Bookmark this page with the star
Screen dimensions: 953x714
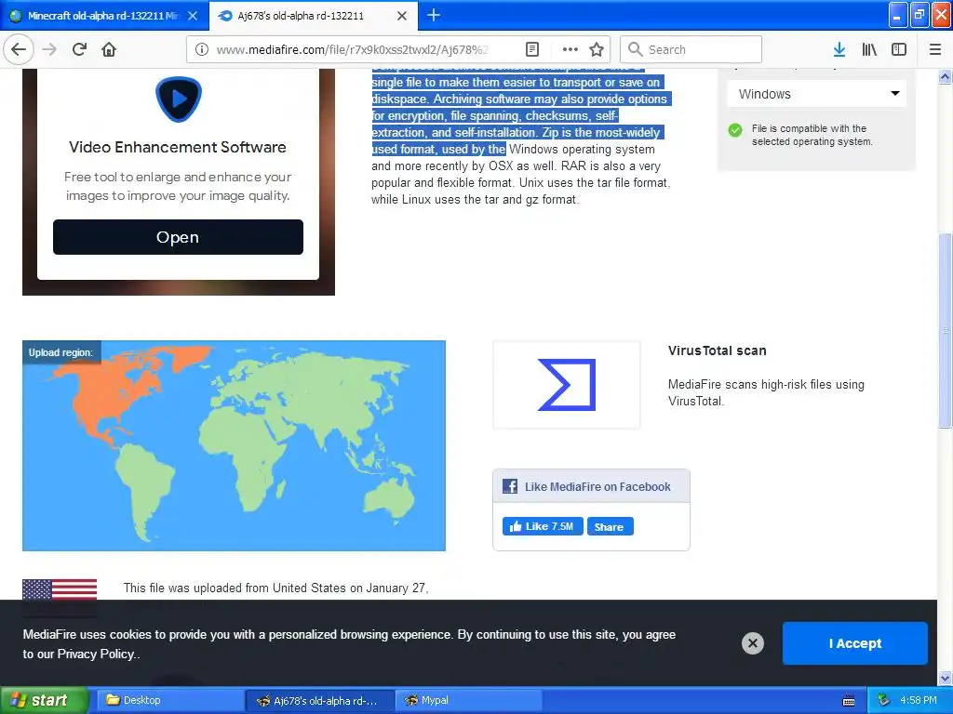597,49
